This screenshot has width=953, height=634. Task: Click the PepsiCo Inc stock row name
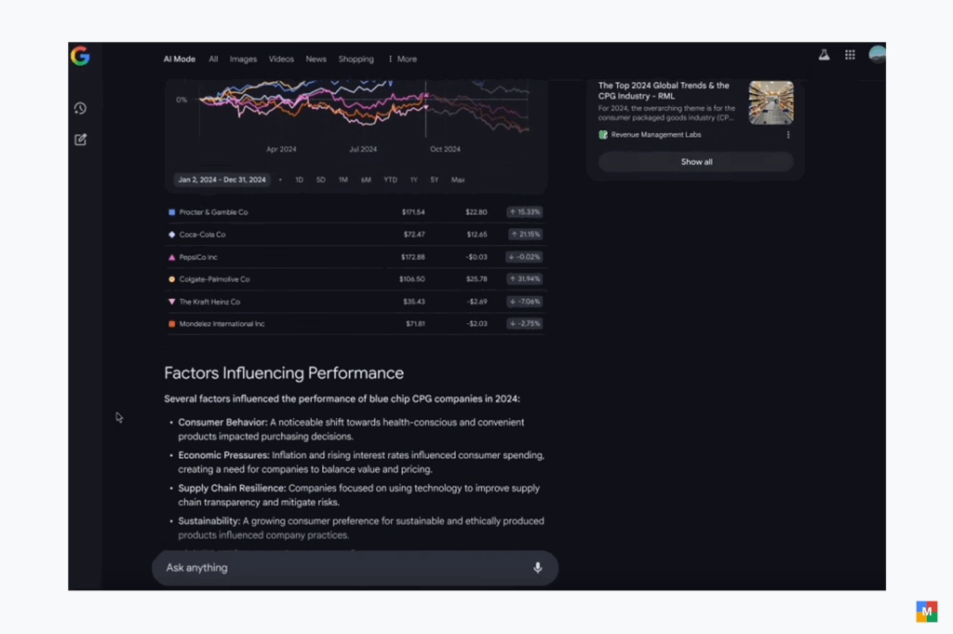tap(198, 257)
